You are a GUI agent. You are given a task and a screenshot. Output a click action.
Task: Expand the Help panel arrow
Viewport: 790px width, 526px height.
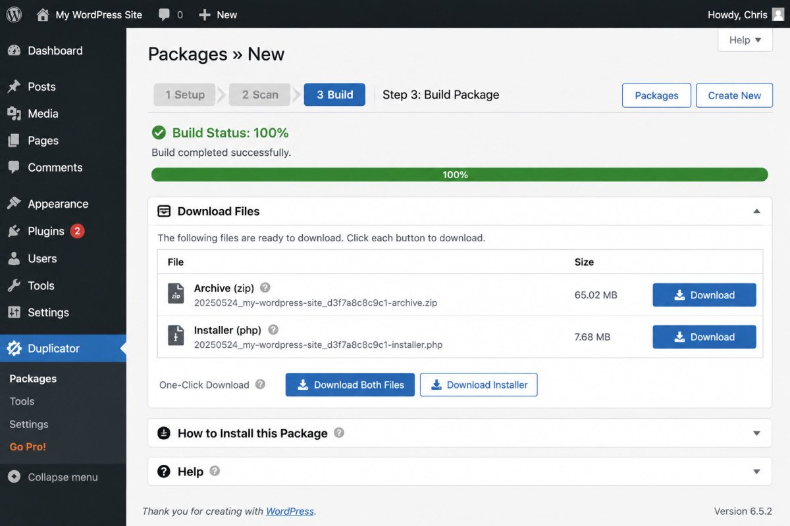point(756,471)
